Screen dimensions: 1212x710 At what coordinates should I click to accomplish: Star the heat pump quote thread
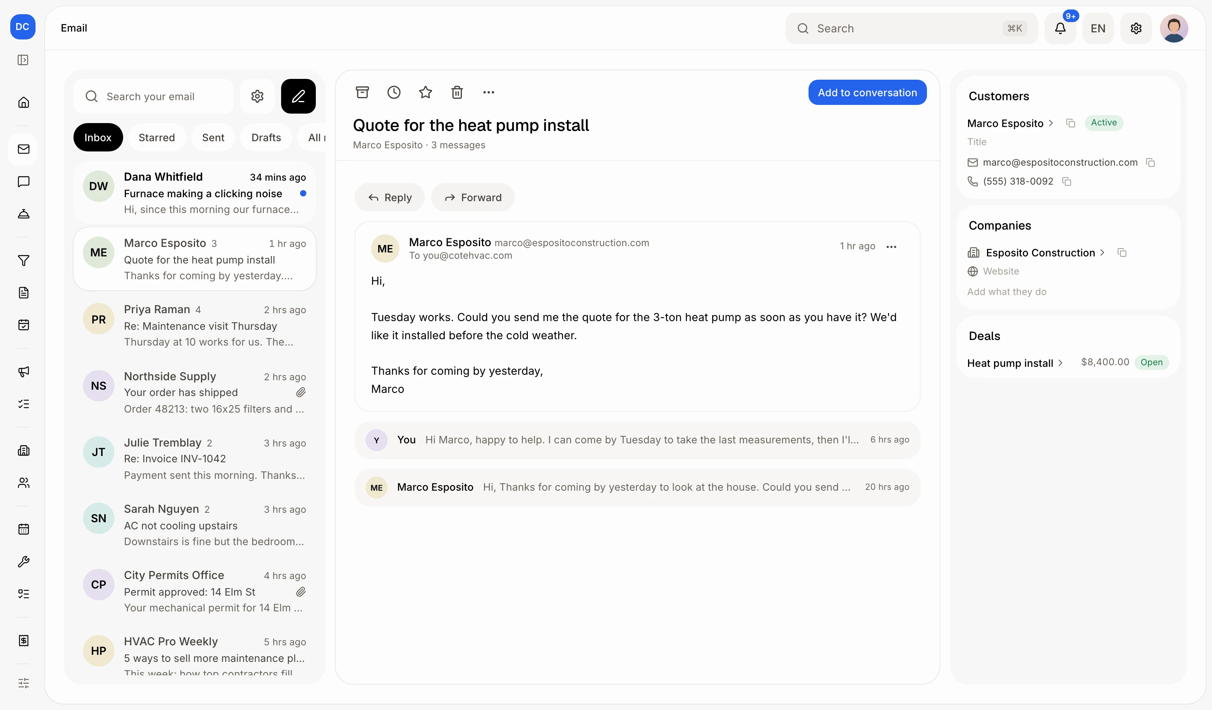point(425,92)
